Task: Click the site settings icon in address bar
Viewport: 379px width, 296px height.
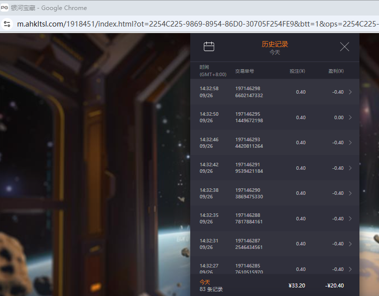Action: click(7, 24)
